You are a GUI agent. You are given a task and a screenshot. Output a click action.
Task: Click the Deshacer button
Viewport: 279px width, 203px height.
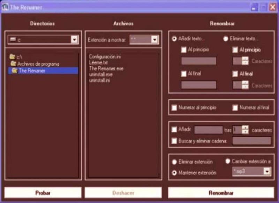(x=123, y=193)
